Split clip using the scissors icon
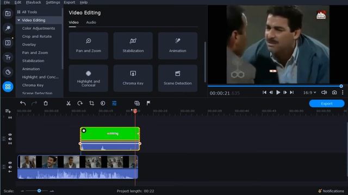The image size is (348, 195). pos(69,103)
